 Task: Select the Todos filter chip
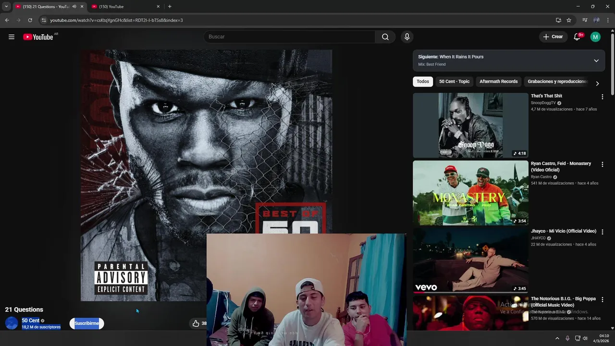[423, 82]
